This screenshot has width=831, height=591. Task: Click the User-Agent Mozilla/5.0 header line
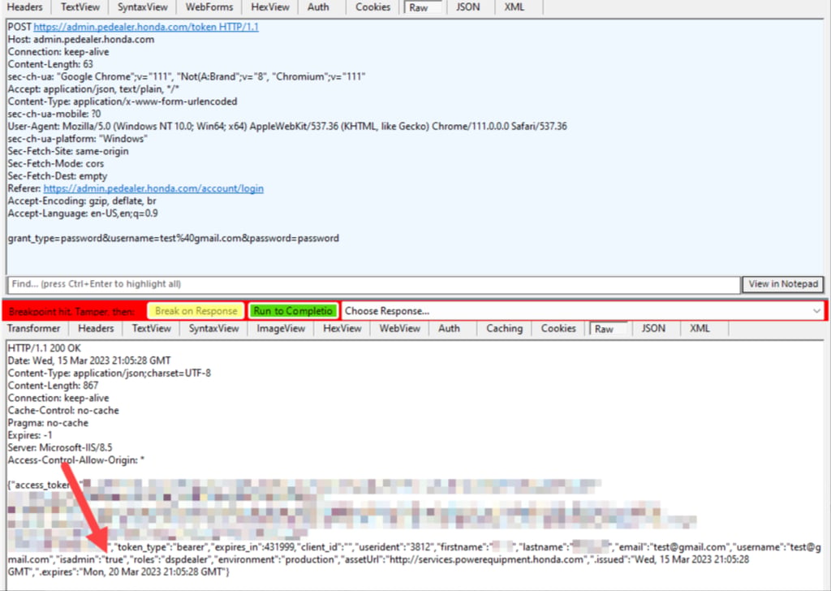pos(287,127)
